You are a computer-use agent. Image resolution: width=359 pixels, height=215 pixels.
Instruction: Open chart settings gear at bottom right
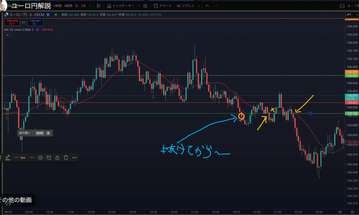pyautogui.click(x=352, y=212)
